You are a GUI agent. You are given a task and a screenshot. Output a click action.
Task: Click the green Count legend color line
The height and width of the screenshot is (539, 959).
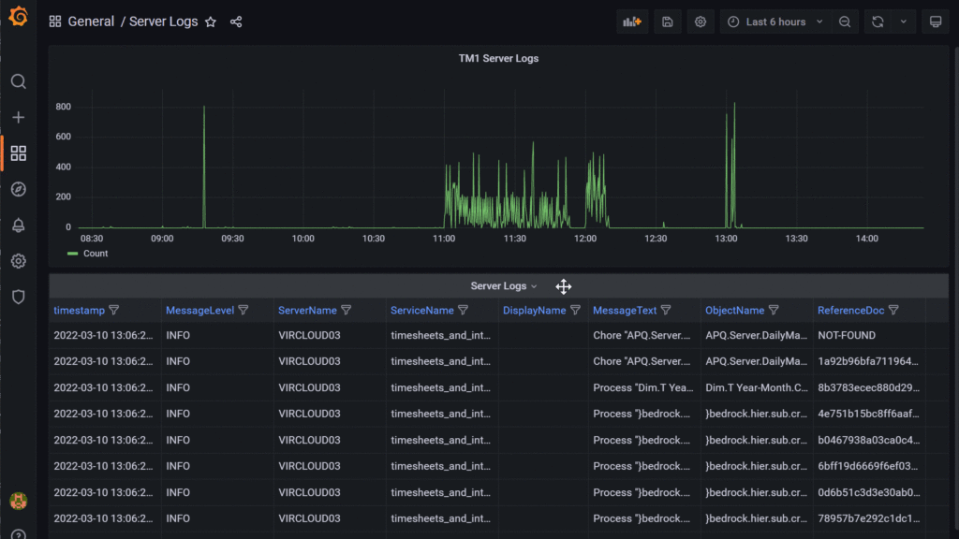click(x=73, y=254)
